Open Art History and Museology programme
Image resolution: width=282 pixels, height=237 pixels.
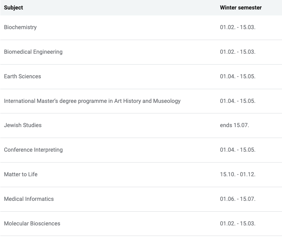(92, 101)
